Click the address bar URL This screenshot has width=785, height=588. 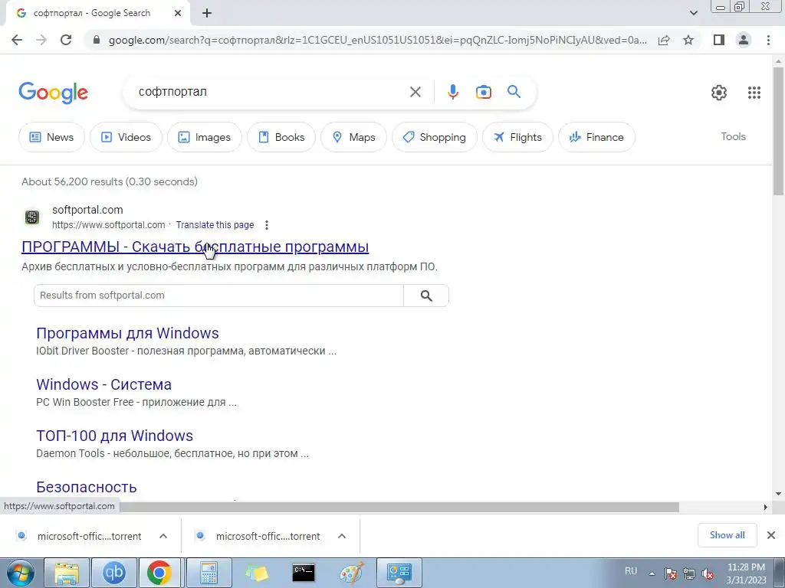pos(377,40)
